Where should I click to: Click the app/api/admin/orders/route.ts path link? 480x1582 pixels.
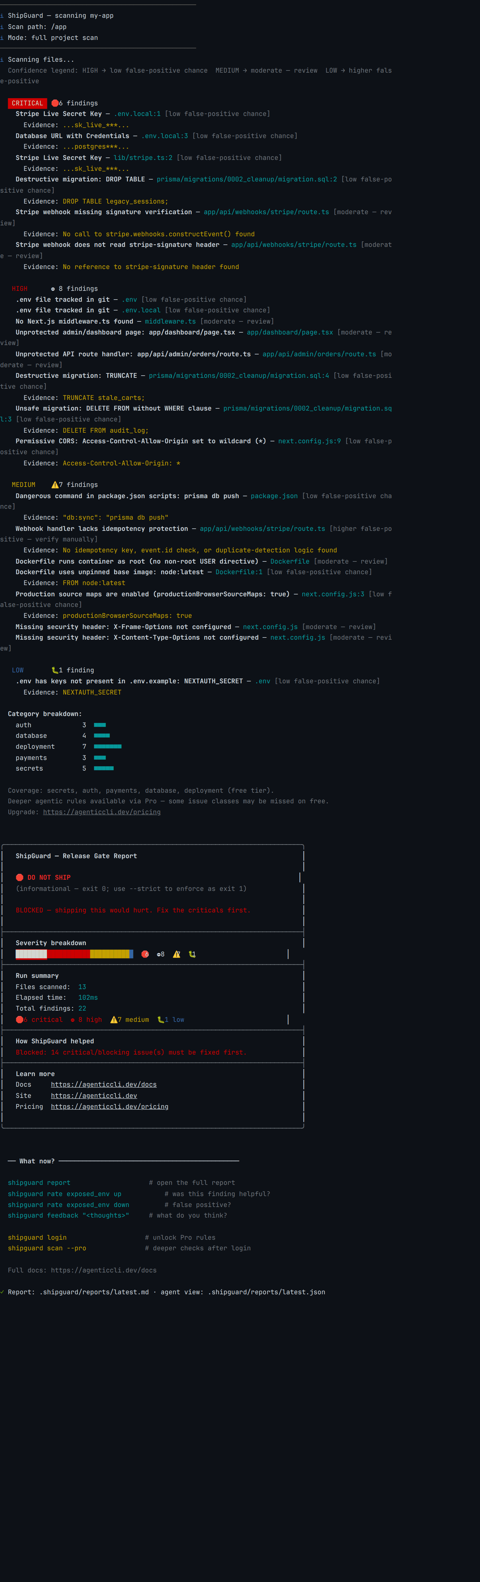(x=319, y=354)
